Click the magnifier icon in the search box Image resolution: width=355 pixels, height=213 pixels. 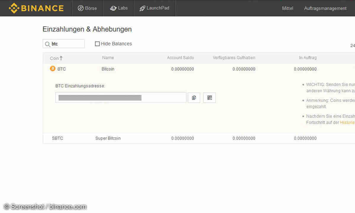click(x=47, y=43)
